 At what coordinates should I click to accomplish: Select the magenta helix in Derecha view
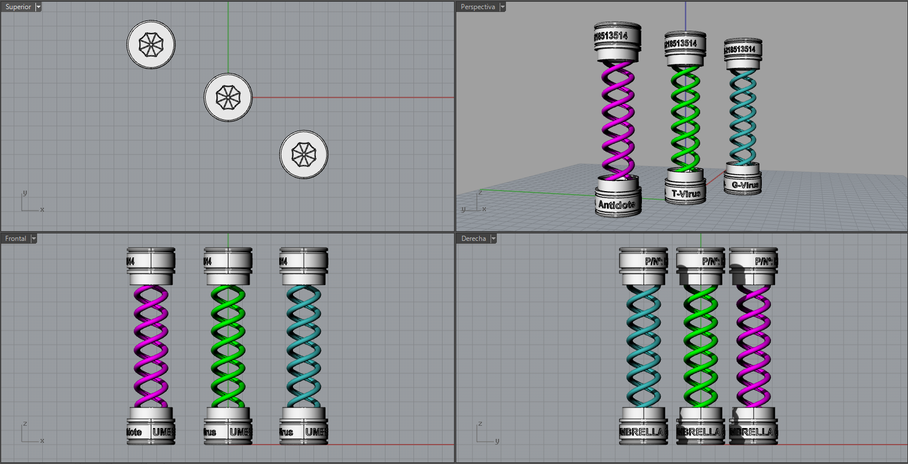pyautogui.click(x=754, y=346)
